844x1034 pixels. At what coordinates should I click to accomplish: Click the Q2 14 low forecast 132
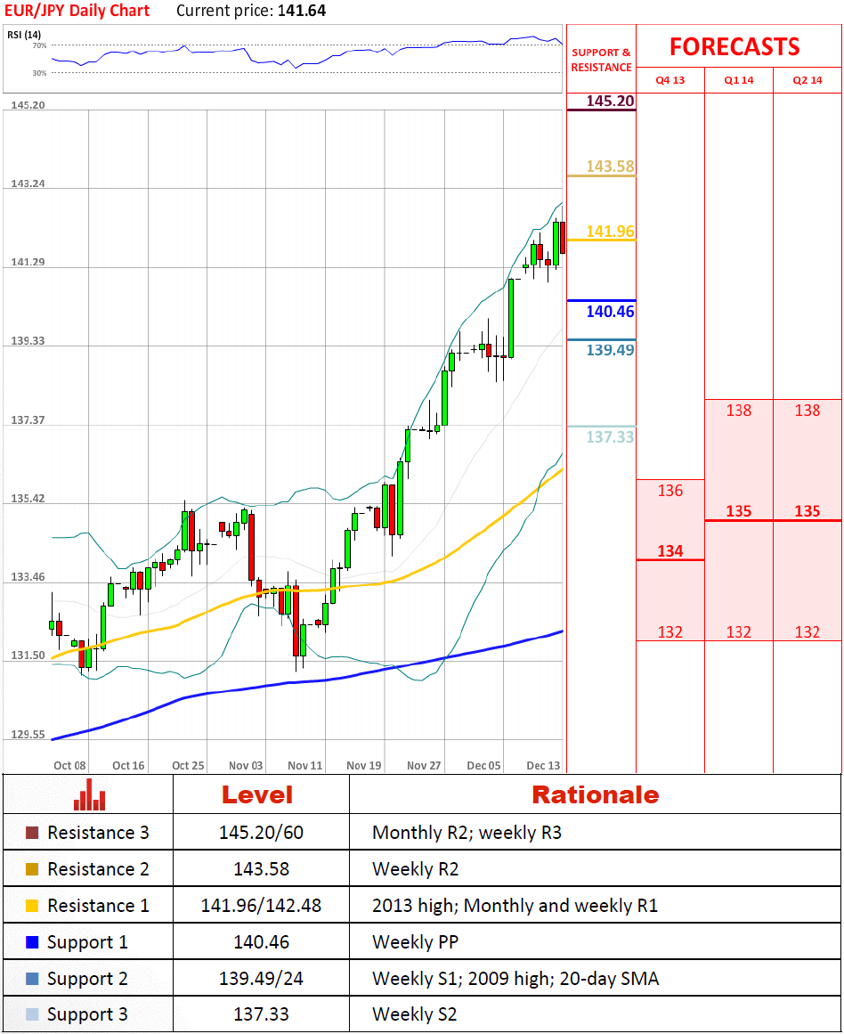tap(807, 631)
